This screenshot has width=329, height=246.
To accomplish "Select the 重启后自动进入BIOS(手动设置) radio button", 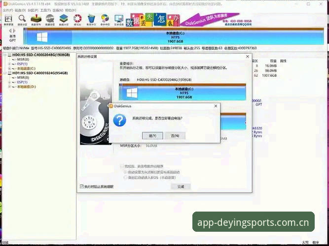I will (125, 178).
